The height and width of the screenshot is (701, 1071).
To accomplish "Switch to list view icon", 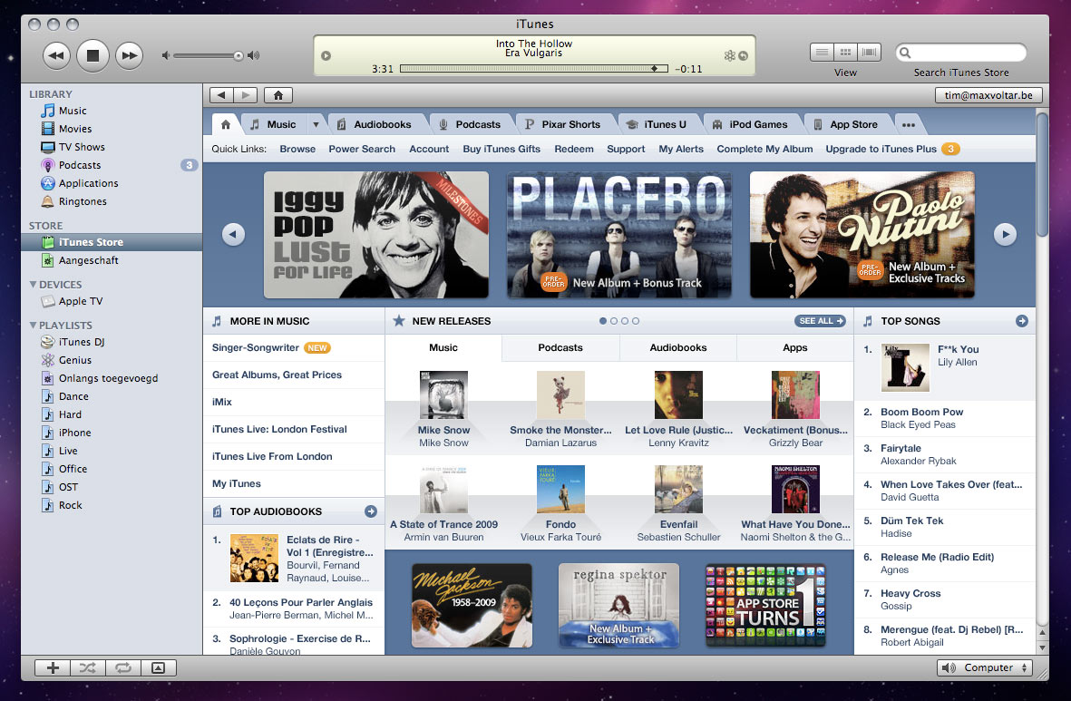I will (x=822, y=52).
